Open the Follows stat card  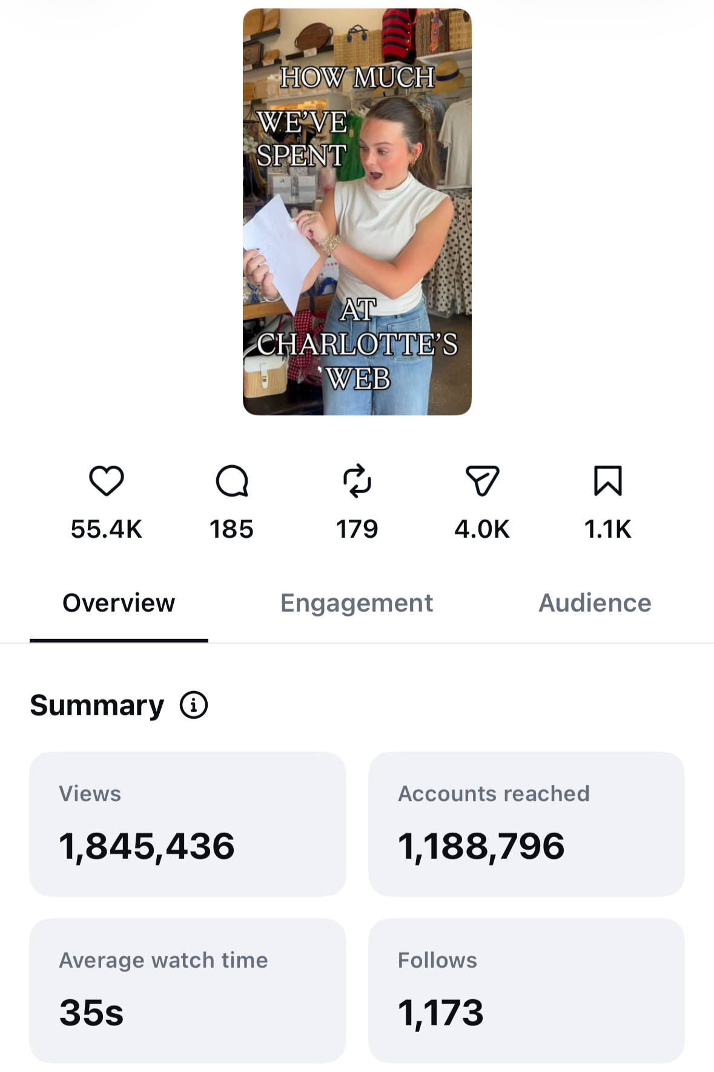pyautogui.click(x=526, y=990)
